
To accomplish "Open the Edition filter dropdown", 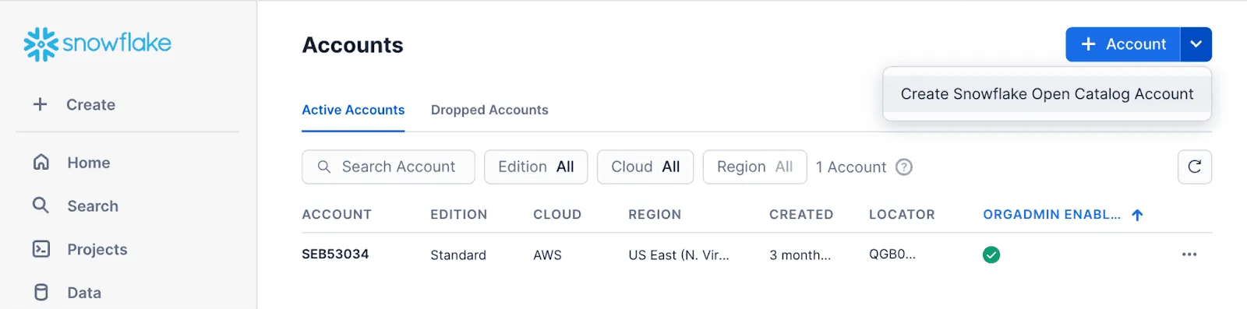I will point(536,167).
